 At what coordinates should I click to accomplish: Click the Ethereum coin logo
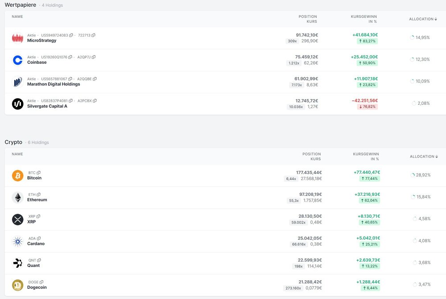(17, 197)
